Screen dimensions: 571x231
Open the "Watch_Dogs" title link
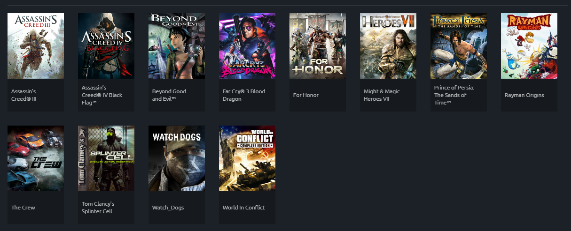pyautogui.click(x=168, y=208)
